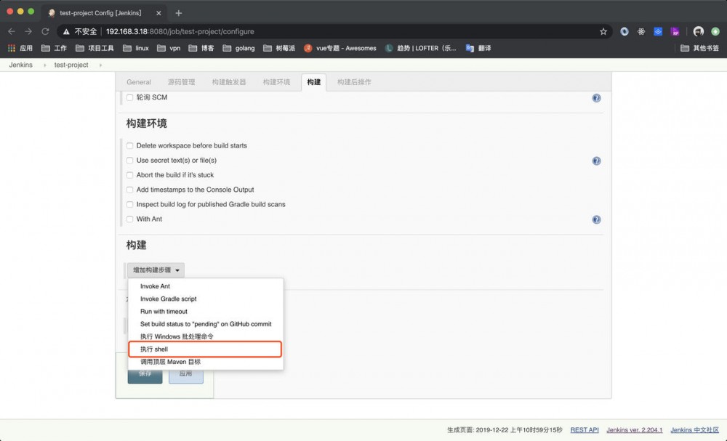Open the REST API link in the footer
727x441 pixels.
click(585, 429)
